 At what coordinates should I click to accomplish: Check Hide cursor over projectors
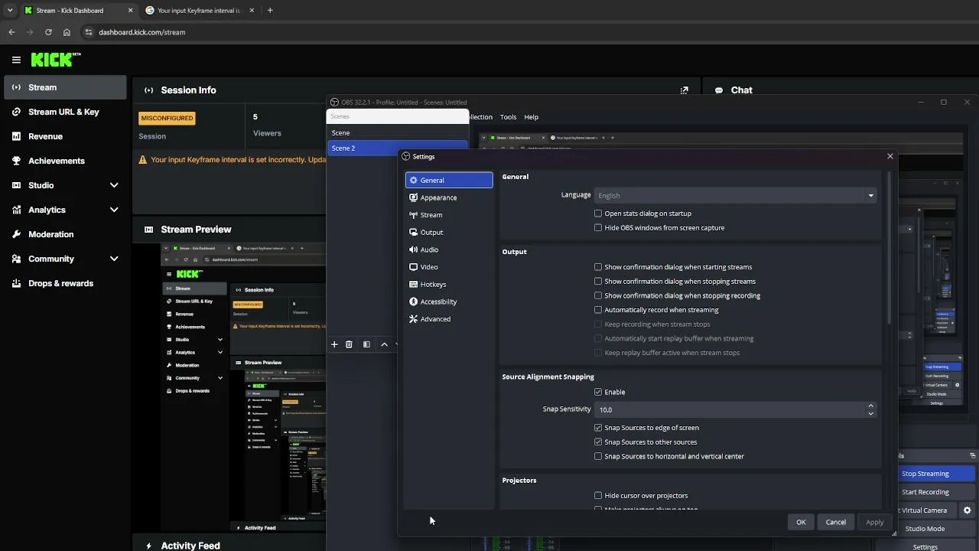pos(598,496)
